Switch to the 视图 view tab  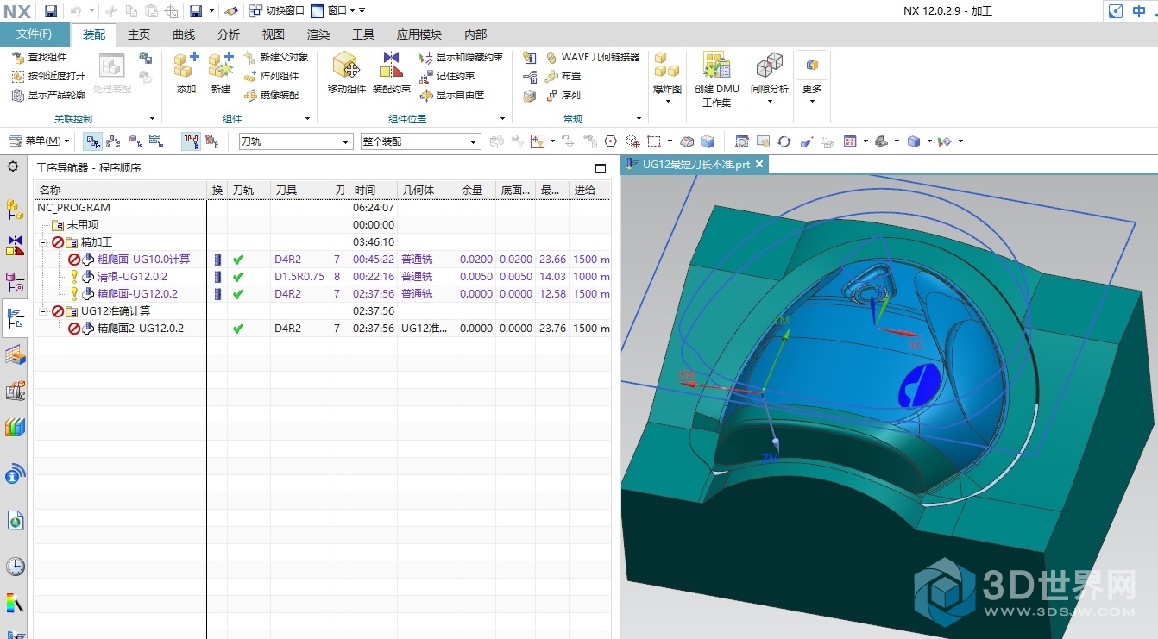click(274, 34)
